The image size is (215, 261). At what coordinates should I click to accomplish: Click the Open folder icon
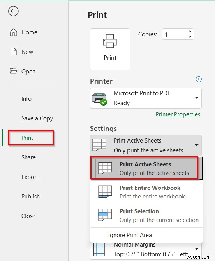pyautogui.click(x=13, y=71)
